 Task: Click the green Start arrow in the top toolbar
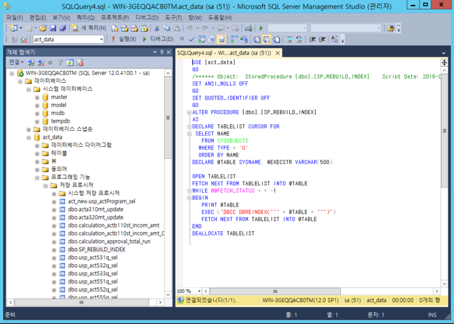click(x=261, y=28)
